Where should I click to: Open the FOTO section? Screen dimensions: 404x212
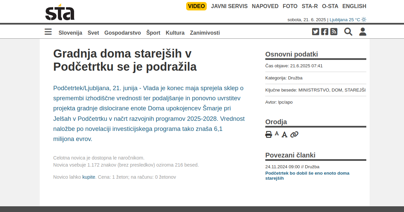click(x=290, y=6)
